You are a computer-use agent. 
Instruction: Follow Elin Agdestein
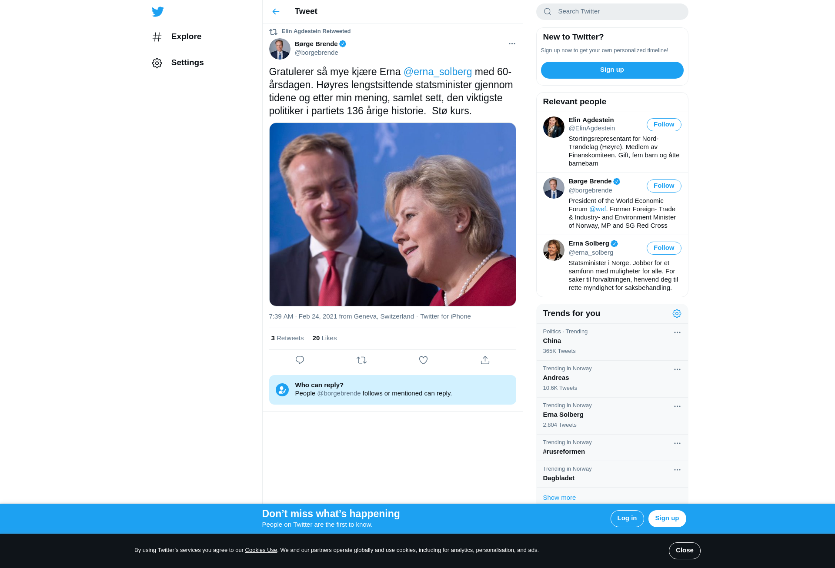point(664,125)
